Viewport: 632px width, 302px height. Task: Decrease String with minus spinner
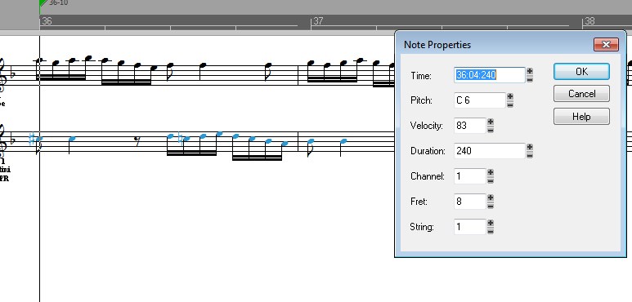491,231
